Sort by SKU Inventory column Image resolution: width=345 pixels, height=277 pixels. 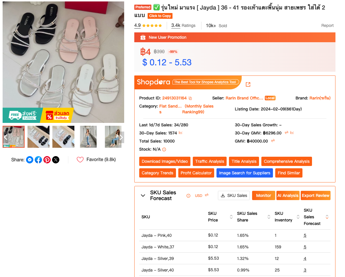(x=298, y=217)
